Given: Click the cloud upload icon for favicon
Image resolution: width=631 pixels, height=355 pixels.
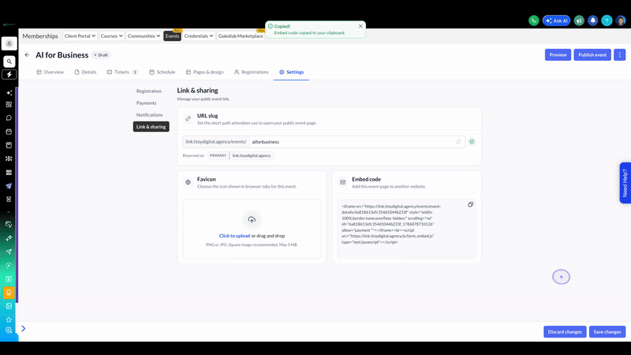Looking at the screenshot, I should [x=252, y=220].
